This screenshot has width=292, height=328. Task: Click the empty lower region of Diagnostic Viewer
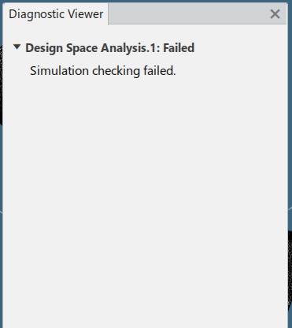tap(145, 197)
